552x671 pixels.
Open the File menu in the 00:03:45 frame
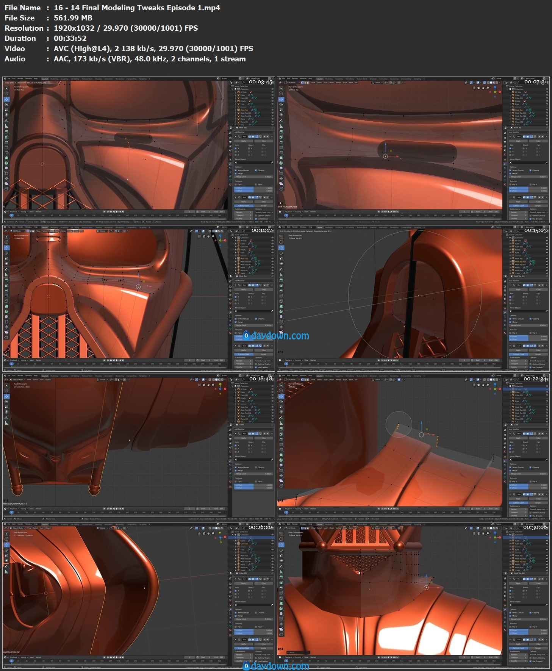pyautogui.click(x=9, y=78)
